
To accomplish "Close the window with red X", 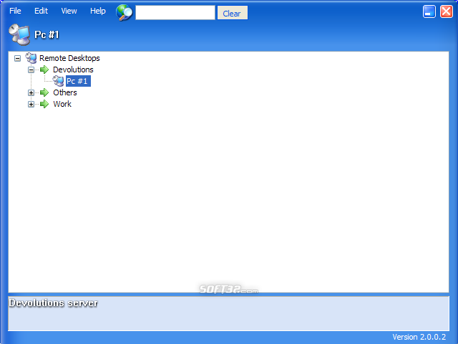I will (447, 11).
